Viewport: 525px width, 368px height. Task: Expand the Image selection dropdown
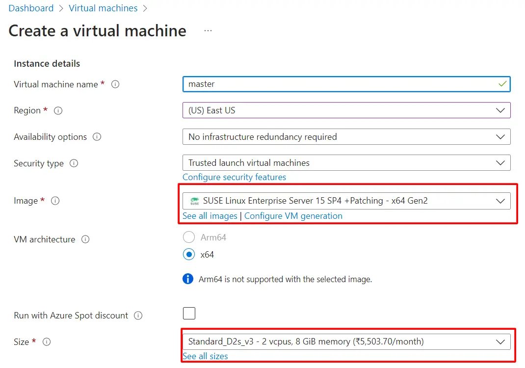tap(346, 201)
